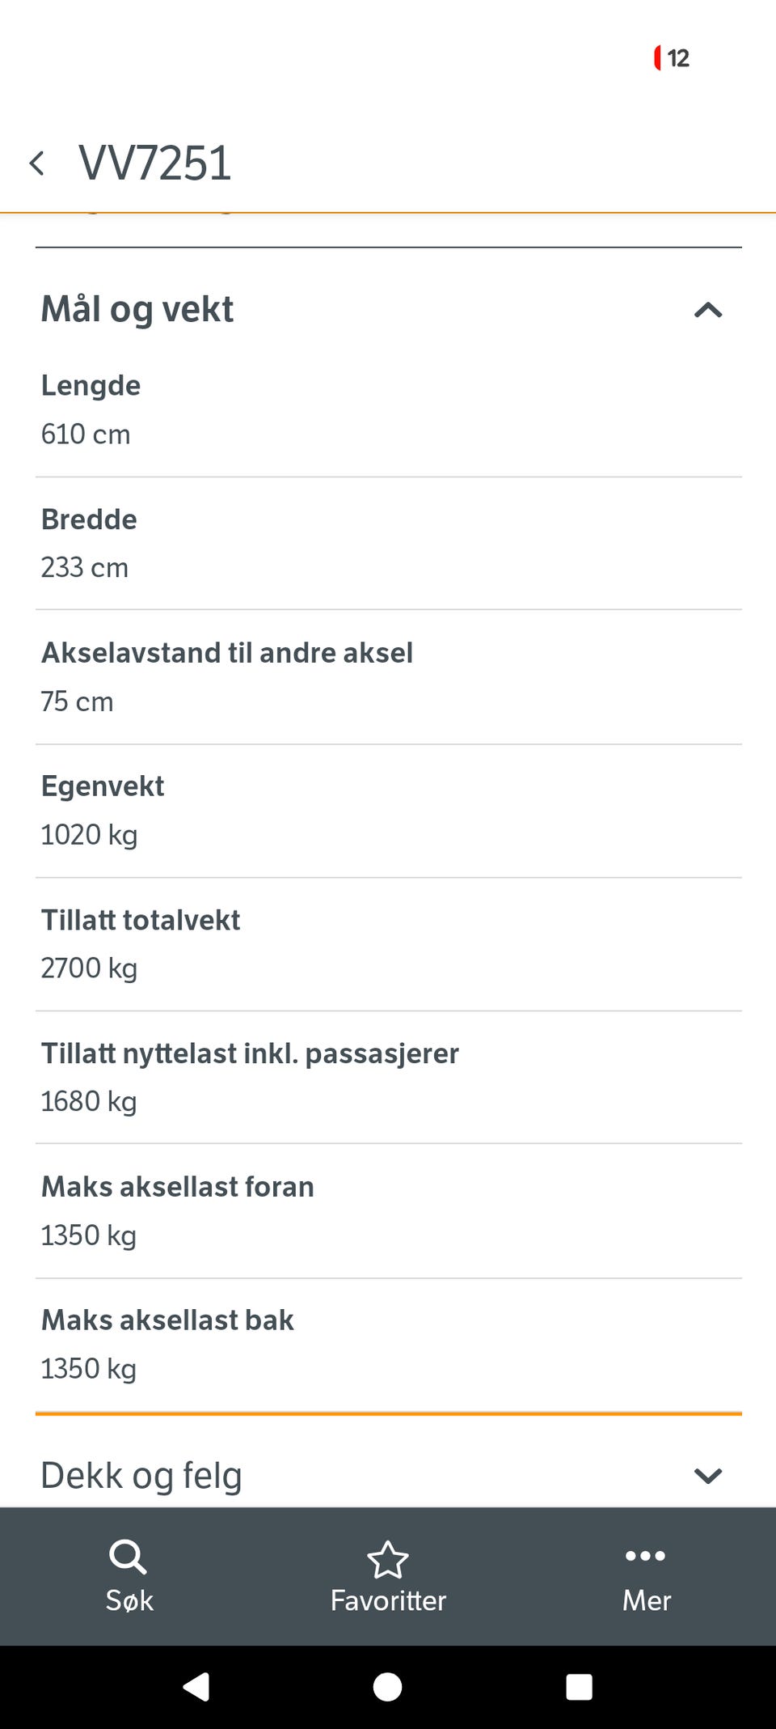Tap the battery status indicator
Image resolution: width=776 pixels, height=1729 pixels.
tap(671, 58)
